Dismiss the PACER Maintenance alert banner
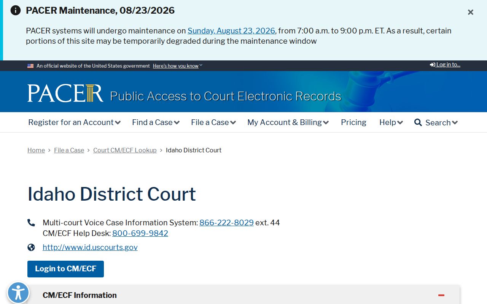The width and height of the screenshot is (487, 304). tap(471, 12)
